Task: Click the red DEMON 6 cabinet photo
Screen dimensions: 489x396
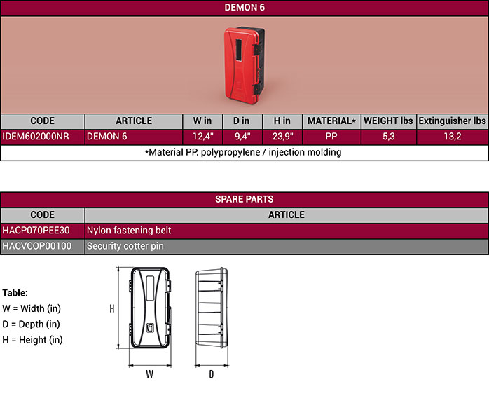Action: pos(244,64)
